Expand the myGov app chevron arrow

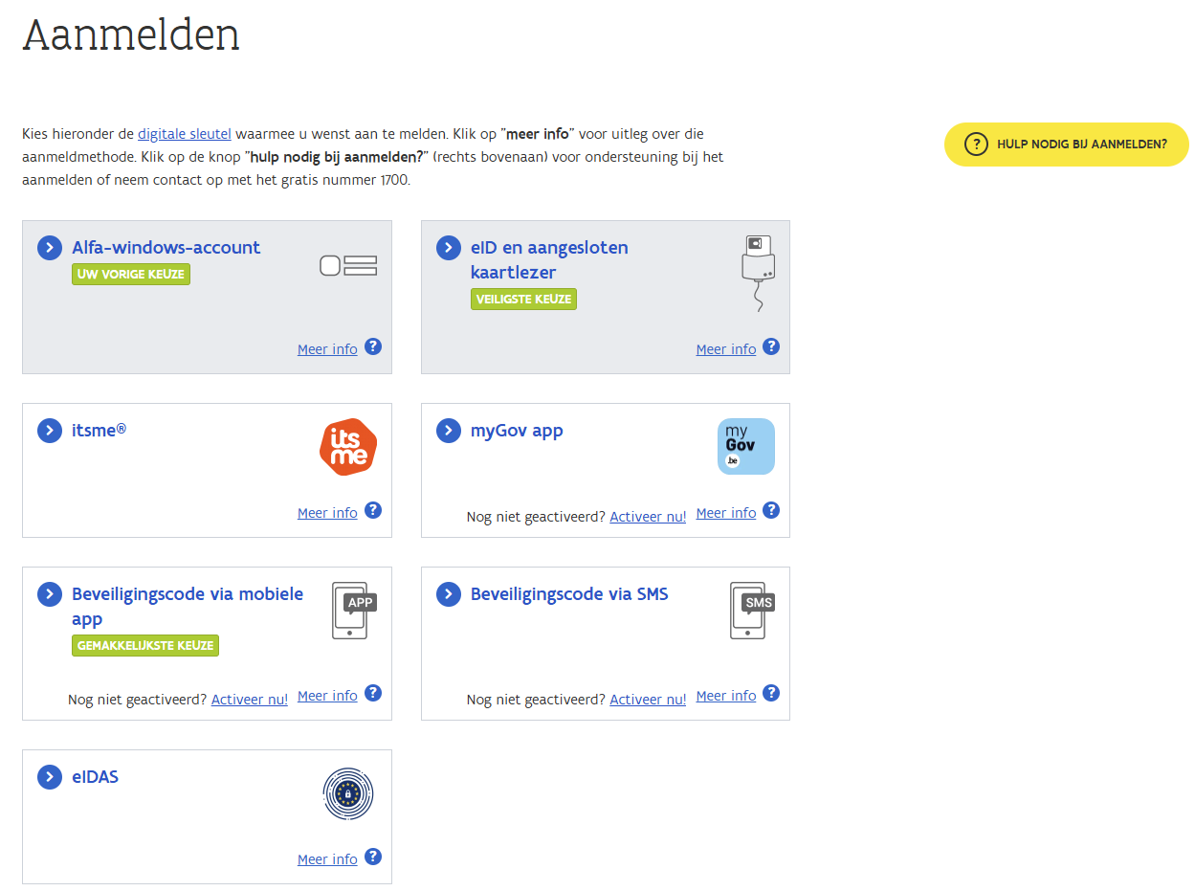coord(448,431)
